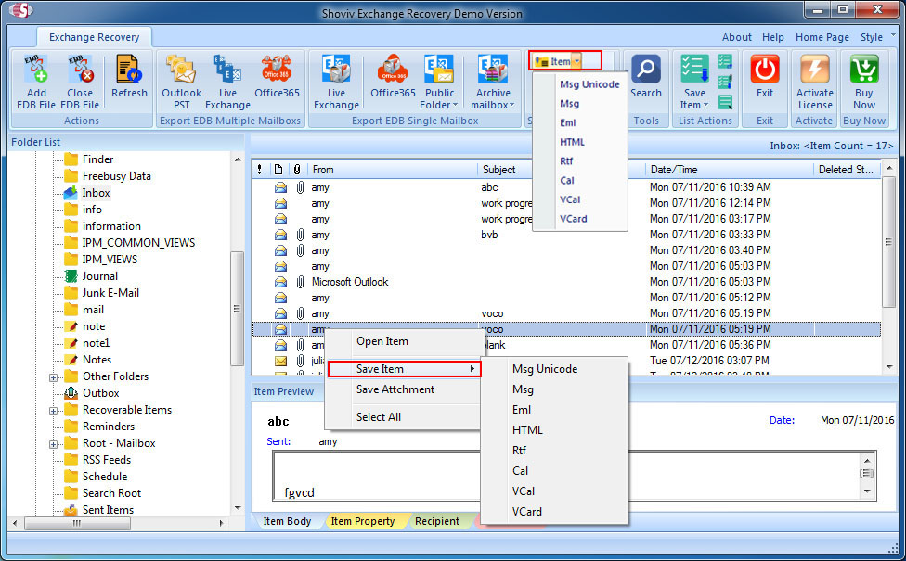The width and height of the screenshot is (906, 561).
Task: Expand the Root - Mailbox tree node
Action: point(54,443)
